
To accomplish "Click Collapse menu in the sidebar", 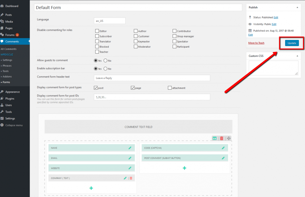I will [x=14, y=125].
